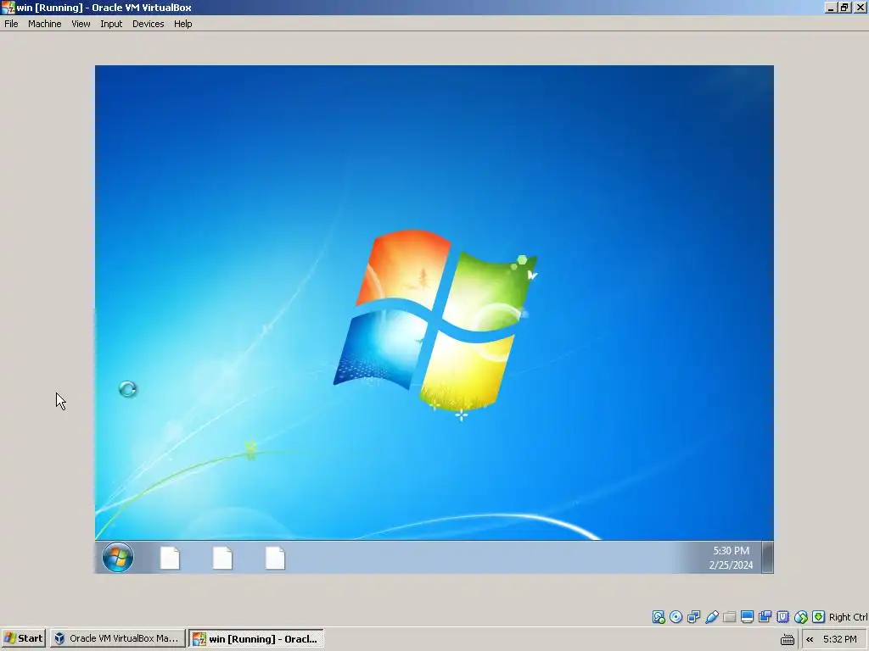The width and height of the screenshot is (869, 651).
Task: Open the Input menu
Action: point(111,24)
